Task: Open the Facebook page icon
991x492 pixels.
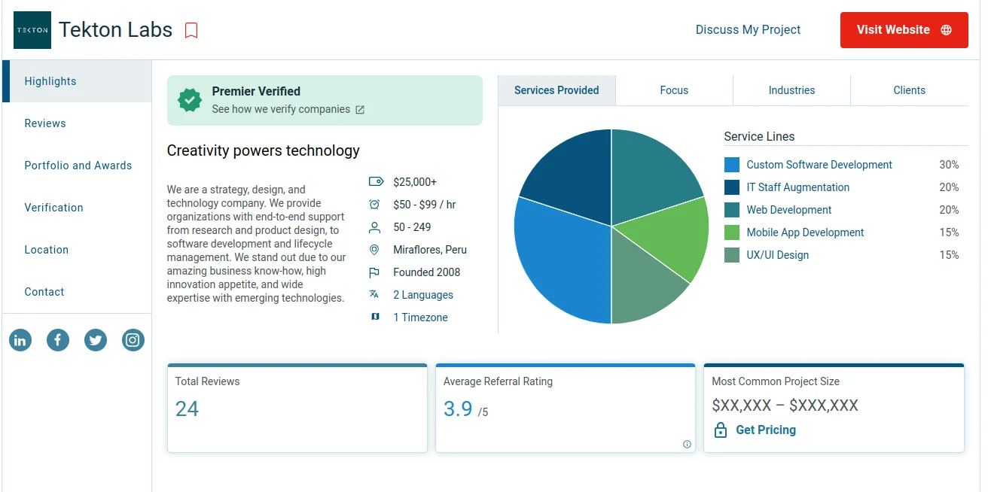Action: click(x=58, y=340)
